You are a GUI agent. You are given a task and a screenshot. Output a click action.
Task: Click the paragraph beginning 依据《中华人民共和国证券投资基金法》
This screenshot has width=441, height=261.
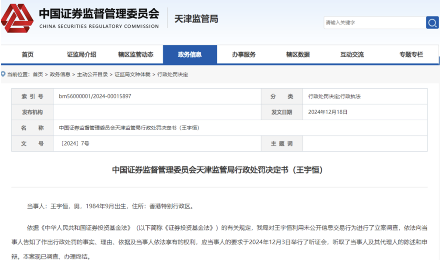pos(219,242)
